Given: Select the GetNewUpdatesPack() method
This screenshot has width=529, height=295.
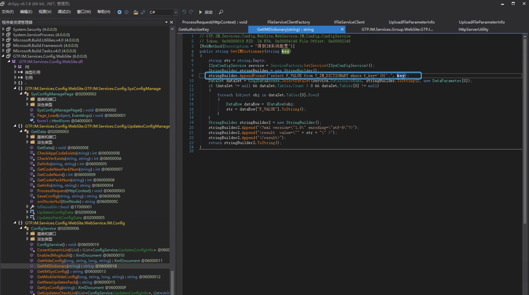Looking at the screenshot, I should pos(76,282).
